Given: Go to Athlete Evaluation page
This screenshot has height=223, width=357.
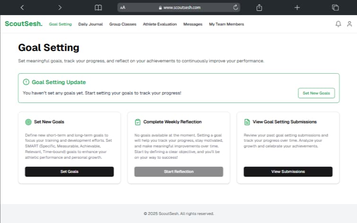Looking at the screenshot, I should pyautogui.click(x=160, y=24).
